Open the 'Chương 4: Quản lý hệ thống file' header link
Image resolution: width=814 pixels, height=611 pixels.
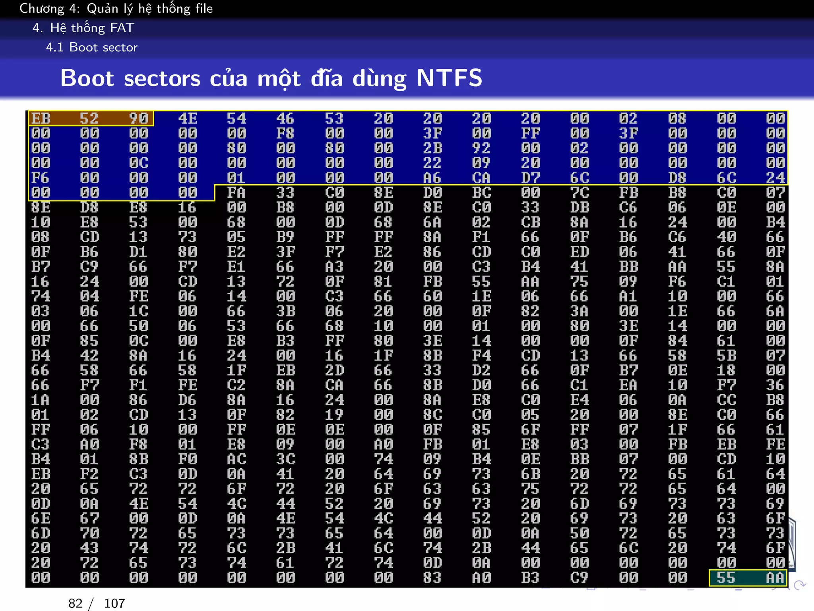pyautogui.click(x=116, y=8)
